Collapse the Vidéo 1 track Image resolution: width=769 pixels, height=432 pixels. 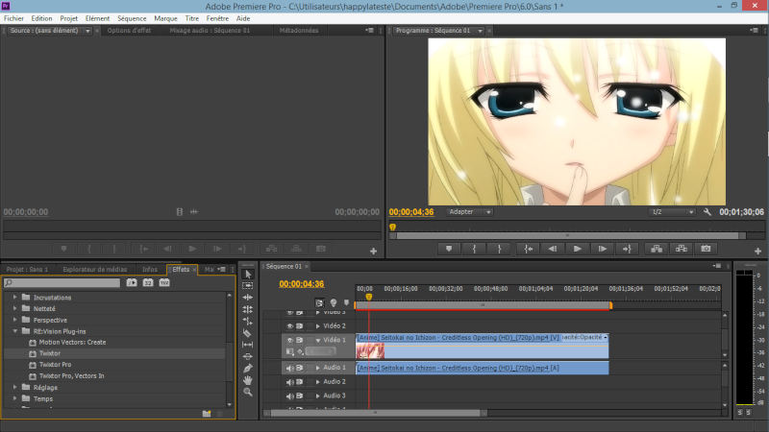318,340
